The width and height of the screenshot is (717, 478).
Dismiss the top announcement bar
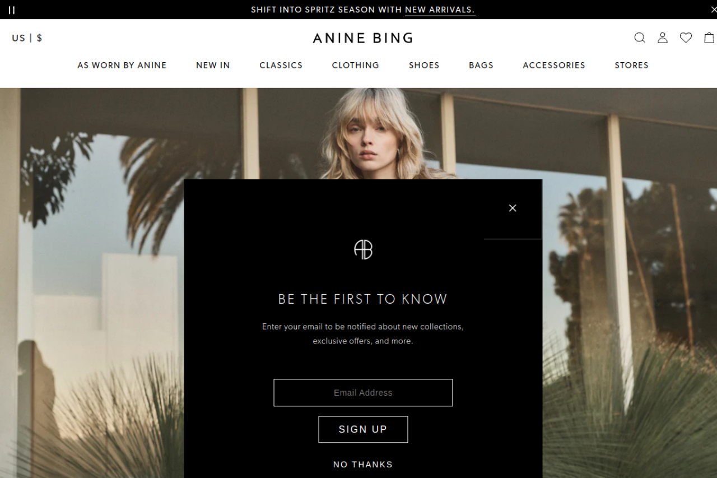[713, 10]
